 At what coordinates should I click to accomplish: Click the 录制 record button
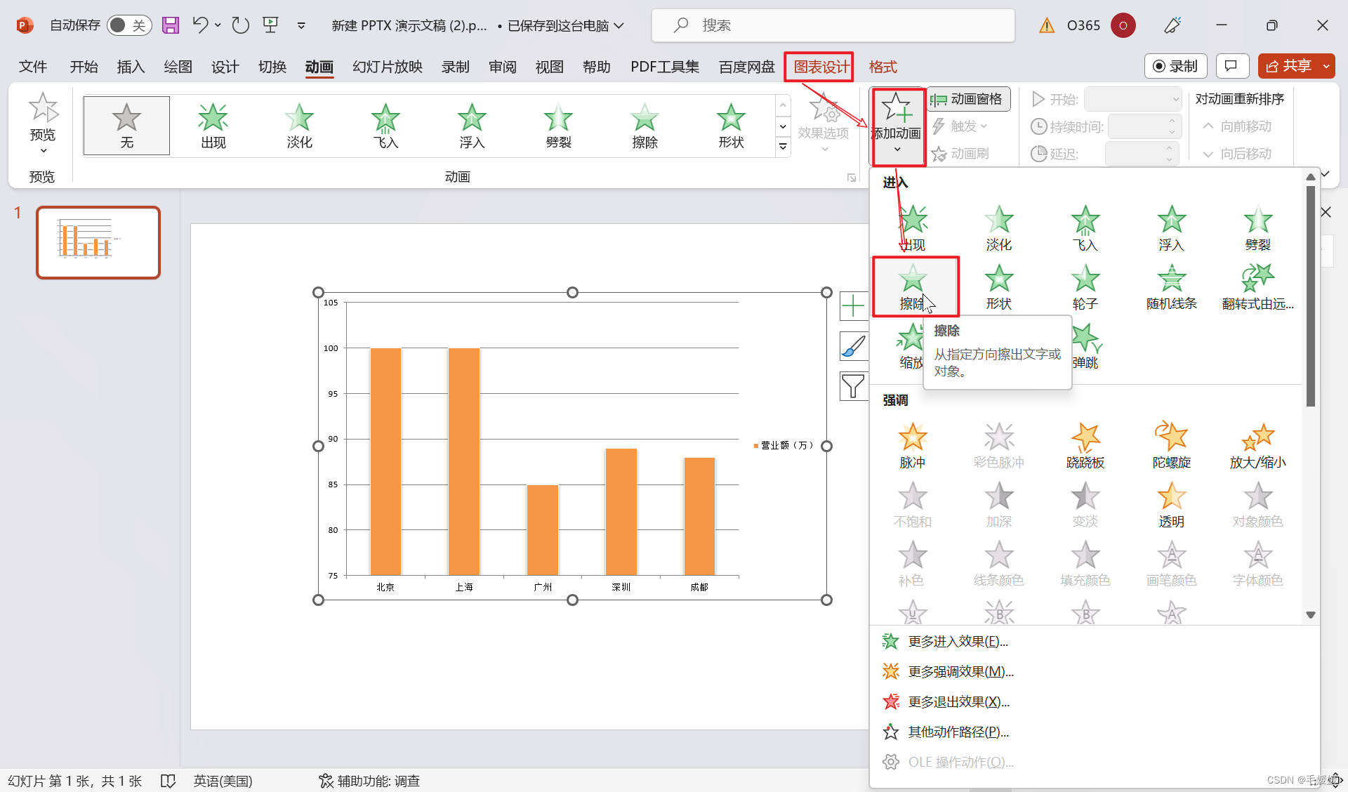(1175, 66)
